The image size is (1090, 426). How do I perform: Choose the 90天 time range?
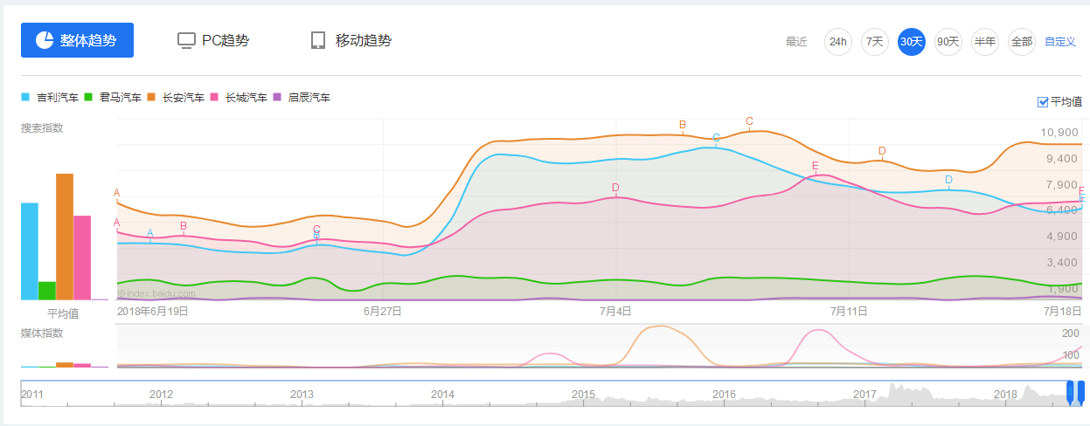[948, 41]
